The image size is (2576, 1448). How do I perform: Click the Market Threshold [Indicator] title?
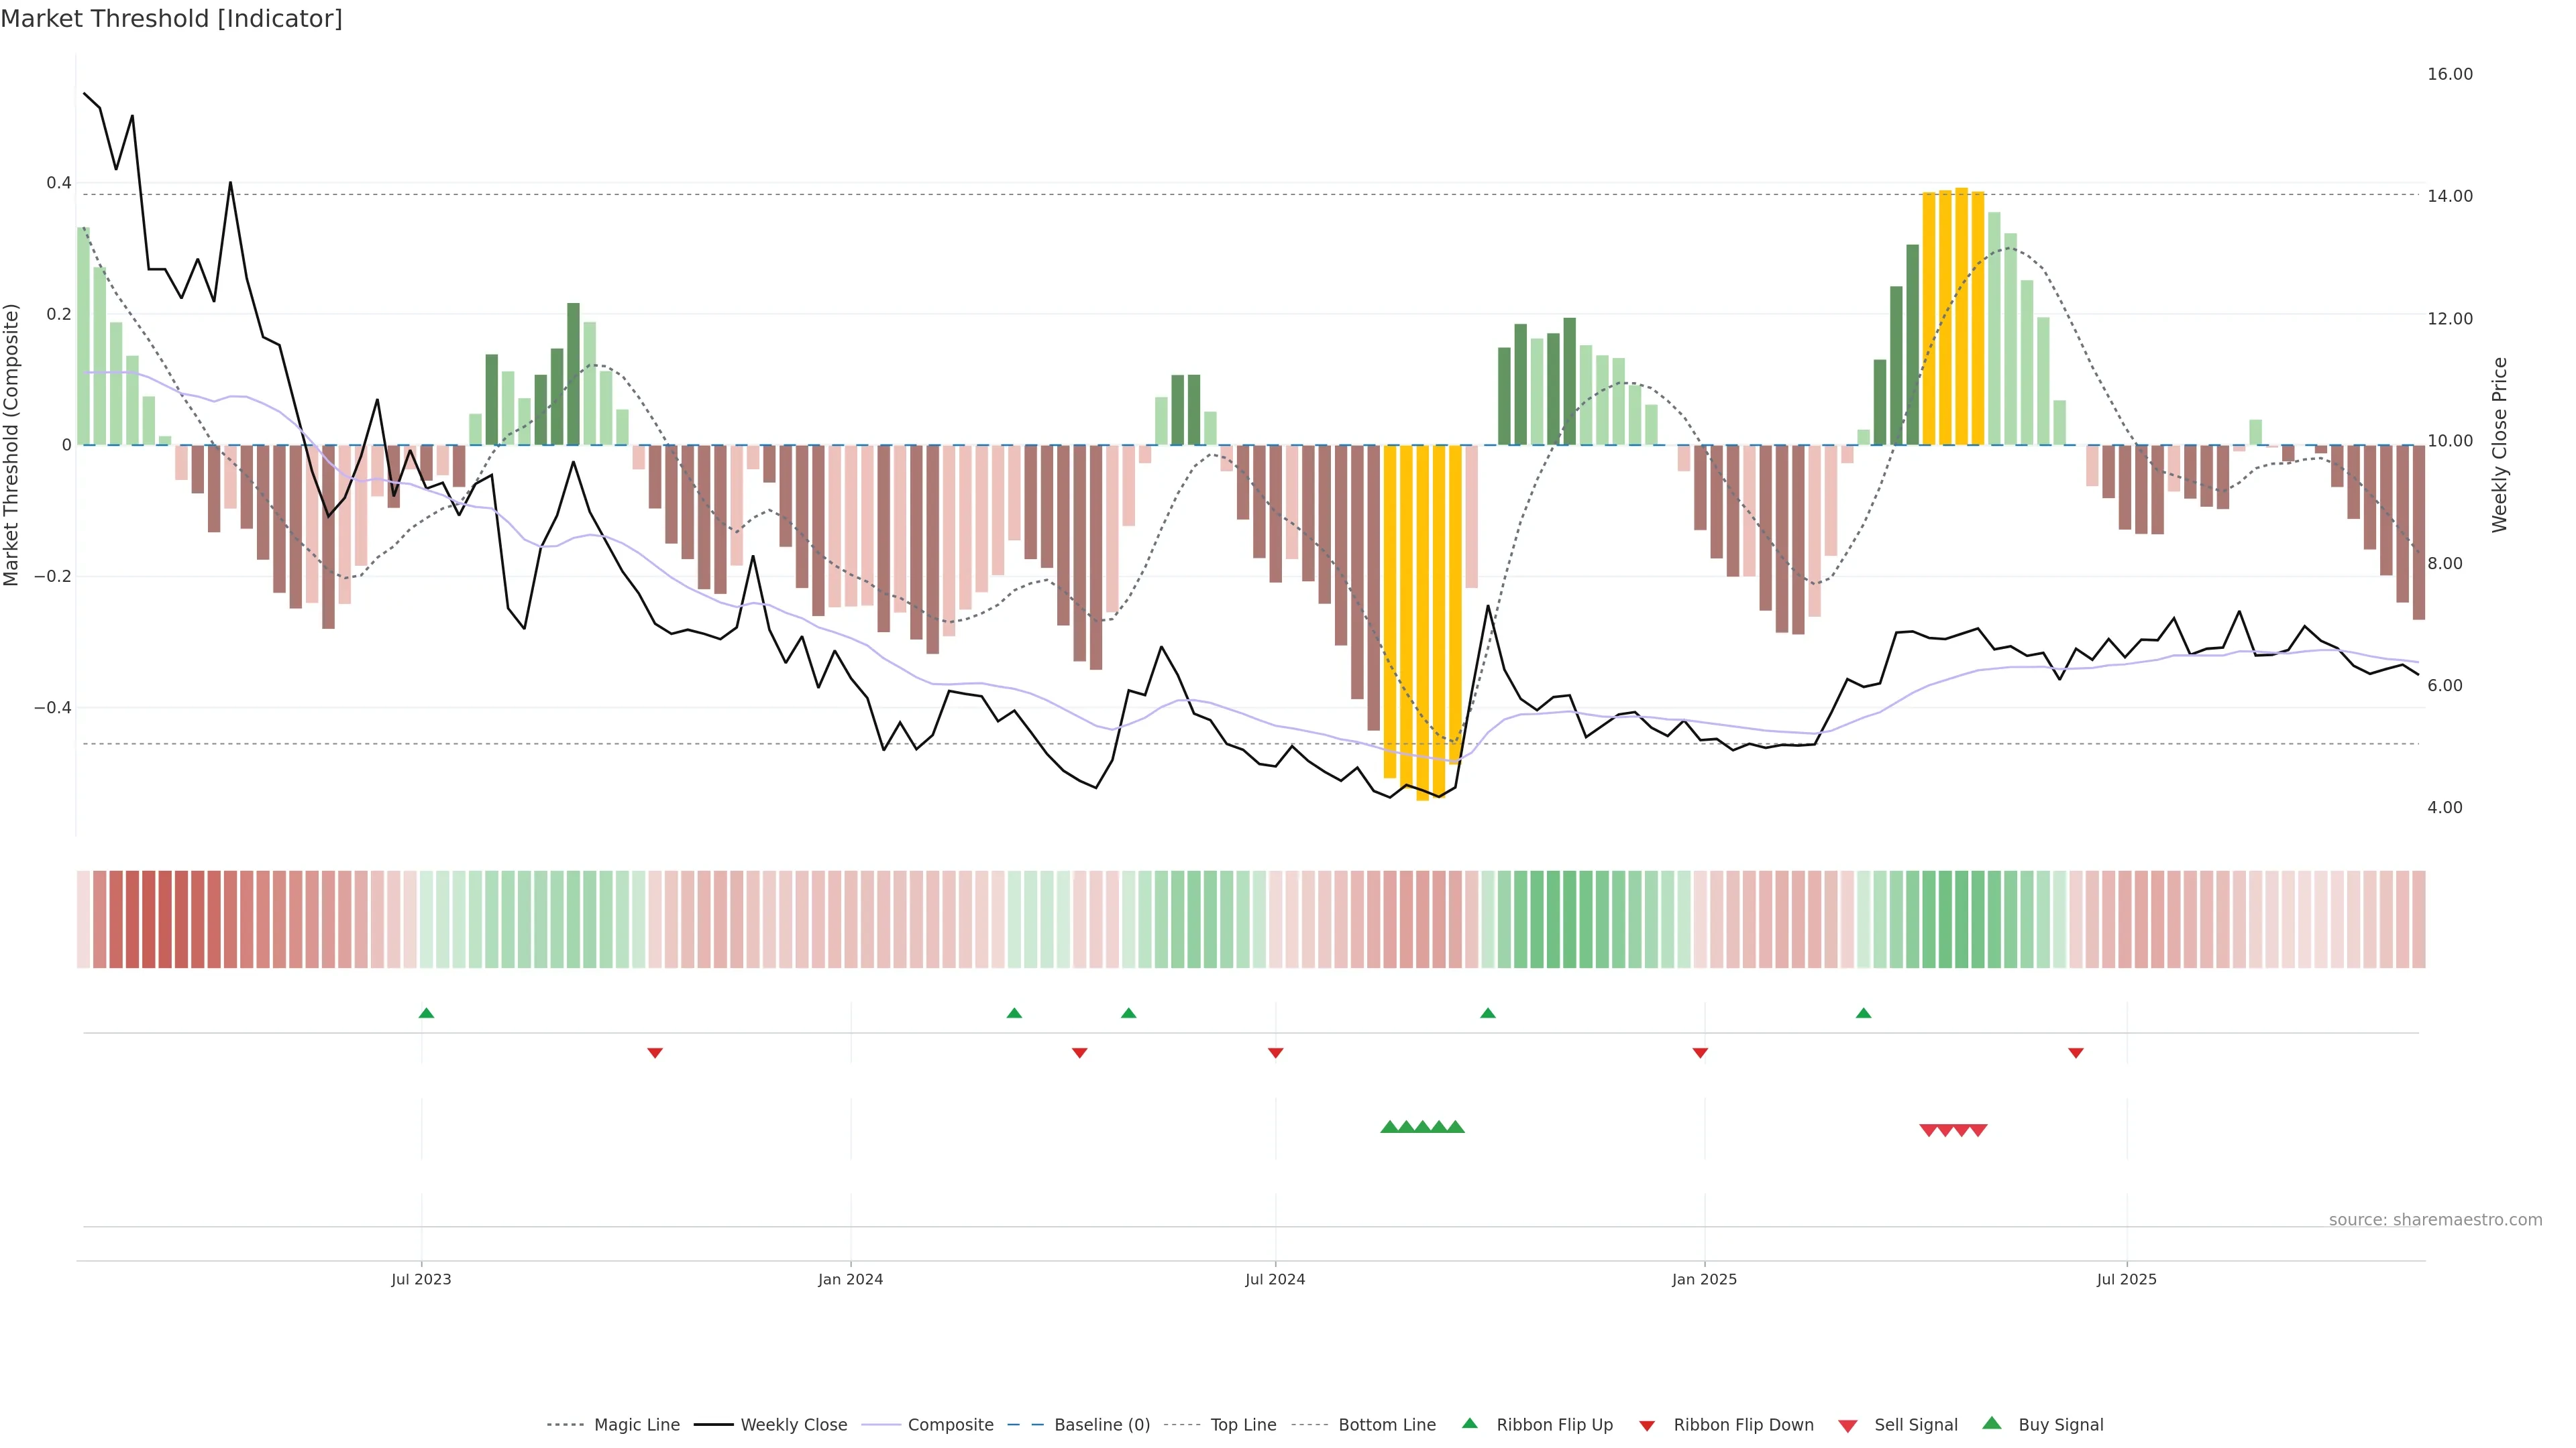171,19
